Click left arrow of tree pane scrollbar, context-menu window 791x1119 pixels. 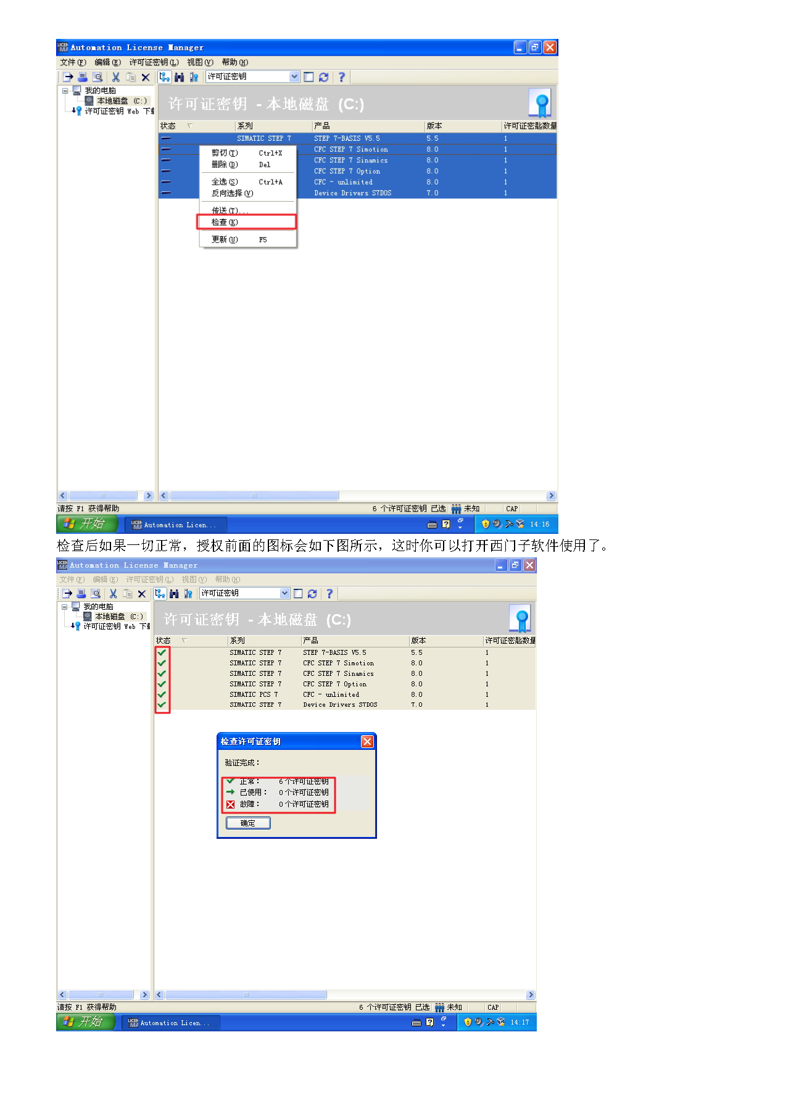click(x=63, y=496)
